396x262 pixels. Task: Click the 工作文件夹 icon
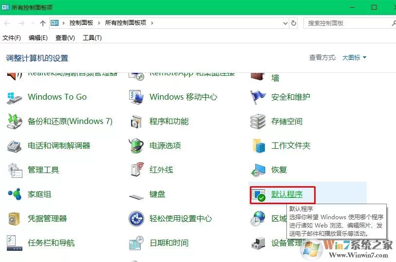point(259,146)
